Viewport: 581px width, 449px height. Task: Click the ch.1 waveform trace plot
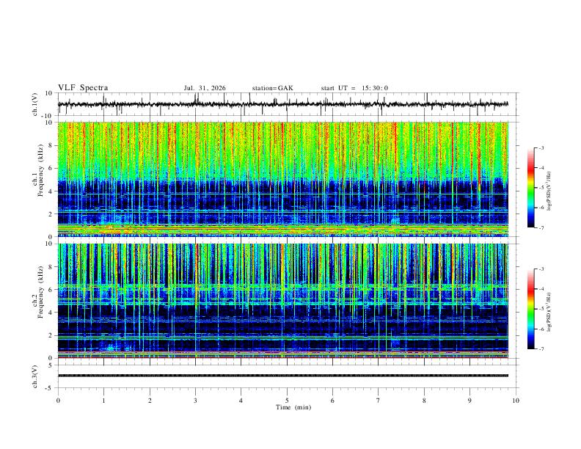coord(283,104)
